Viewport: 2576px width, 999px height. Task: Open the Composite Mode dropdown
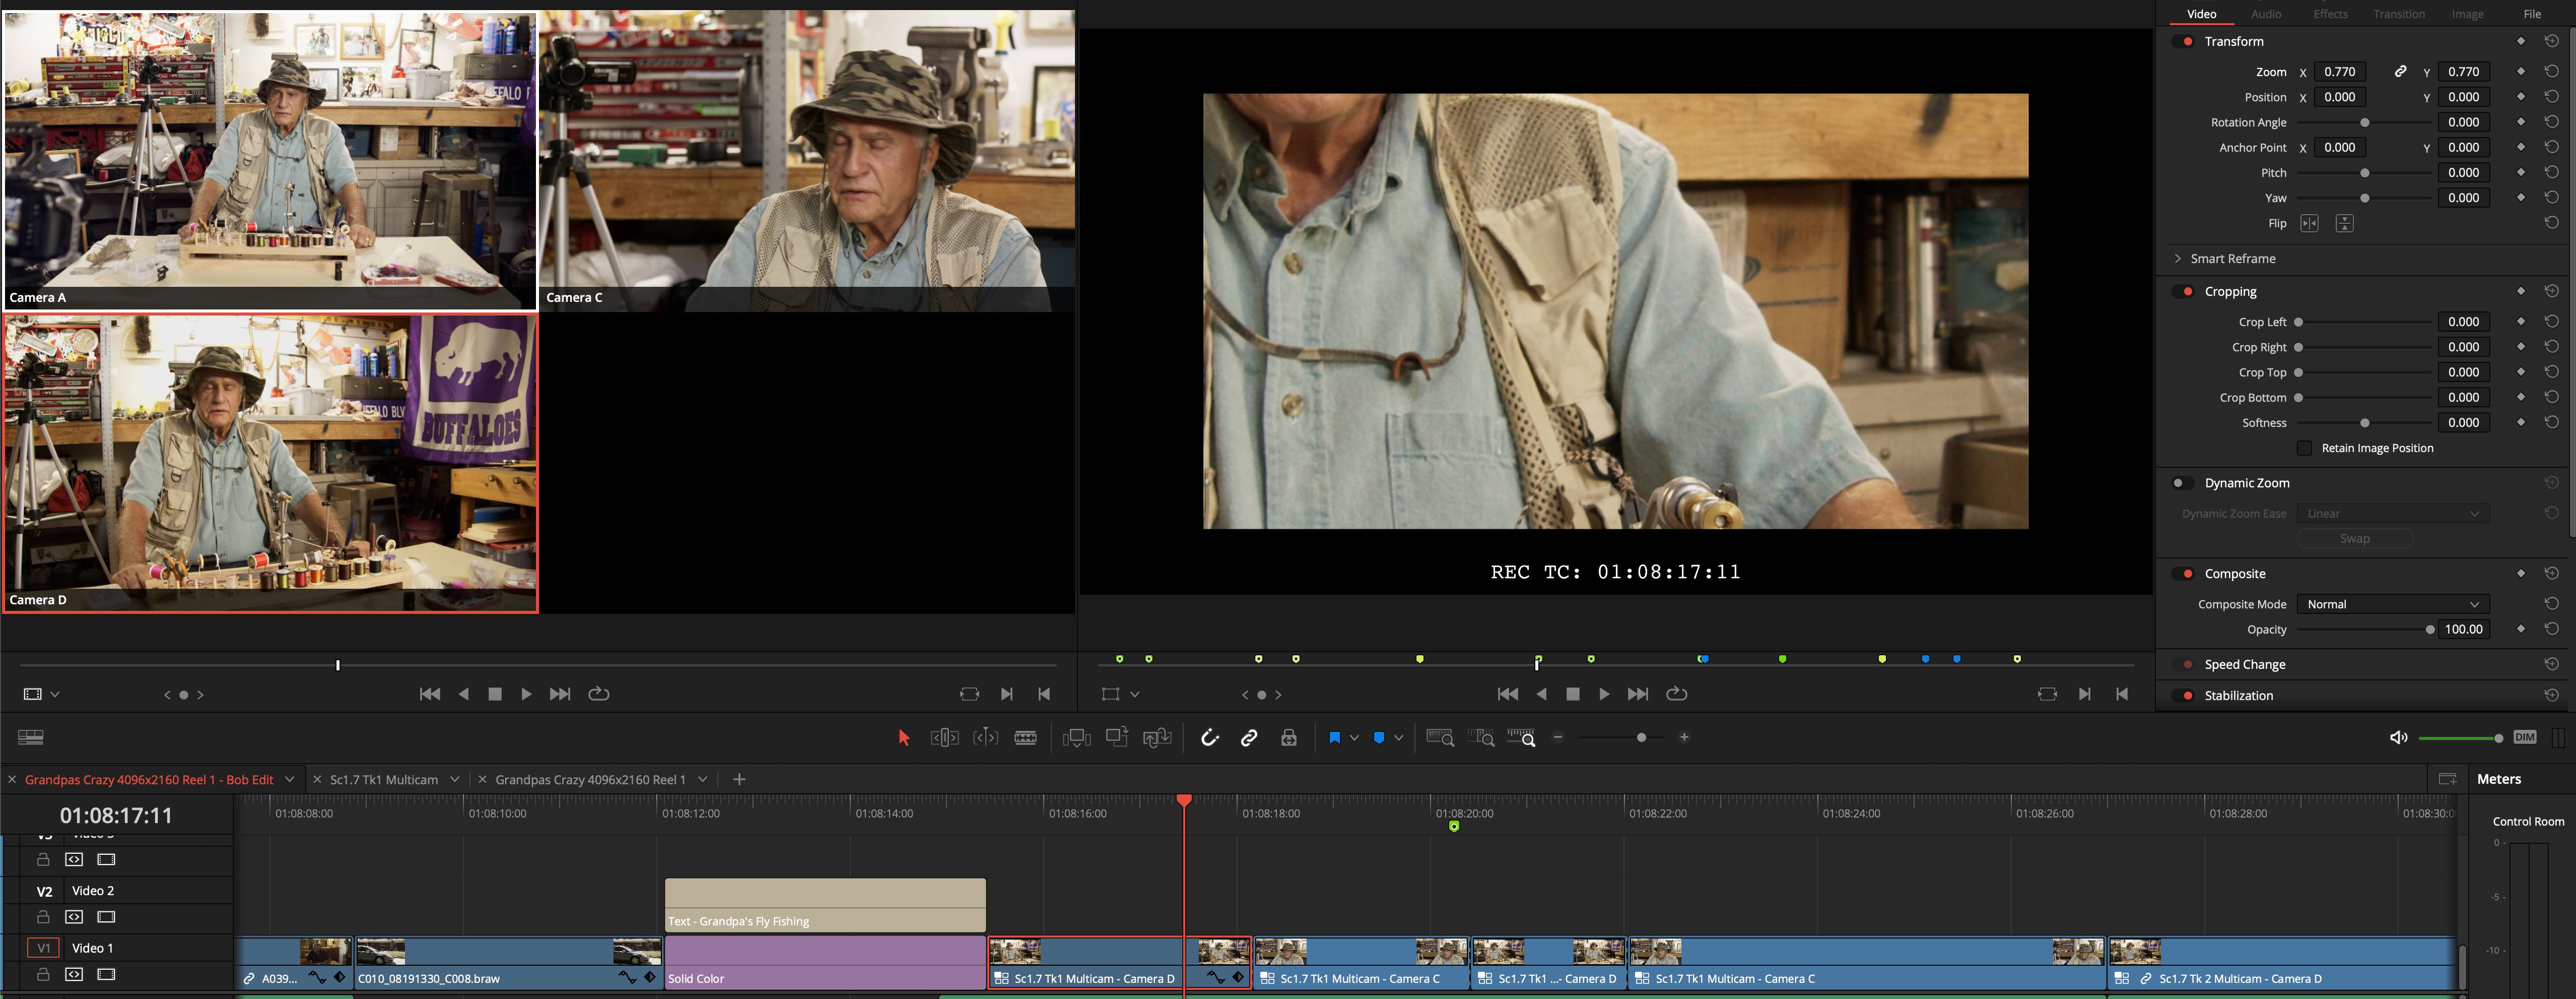2392,605
